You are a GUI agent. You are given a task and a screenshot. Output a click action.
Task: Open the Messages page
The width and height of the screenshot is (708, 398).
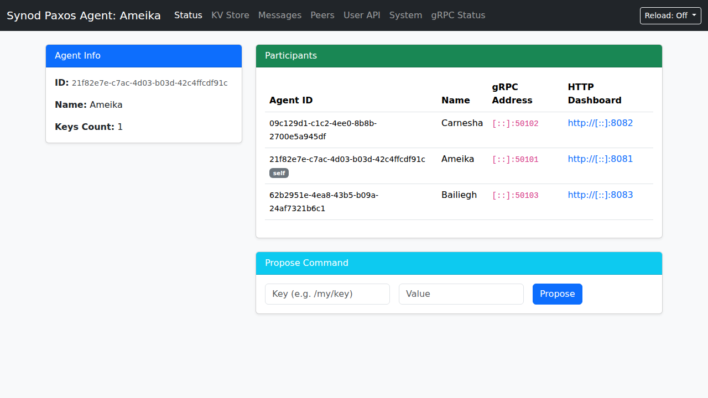pos(279,15)
